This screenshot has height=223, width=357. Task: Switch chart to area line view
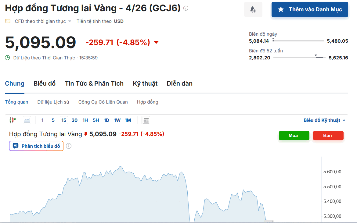click(27, 120)
